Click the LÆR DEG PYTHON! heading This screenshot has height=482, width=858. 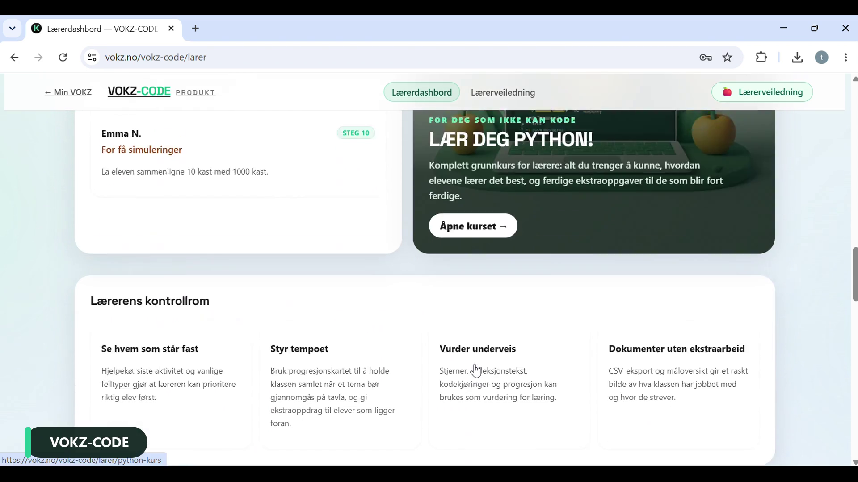[511, 140]
